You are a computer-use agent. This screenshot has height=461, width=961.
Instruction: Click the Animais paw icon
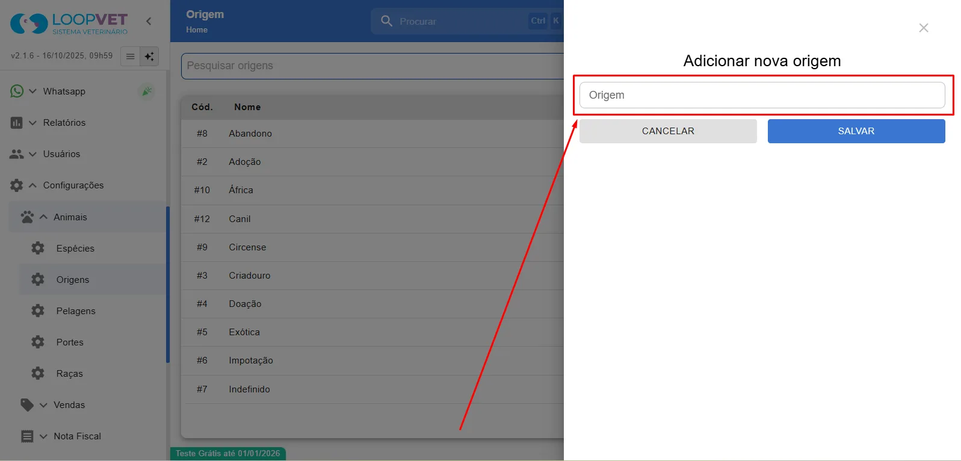click(x=27, y=217)
